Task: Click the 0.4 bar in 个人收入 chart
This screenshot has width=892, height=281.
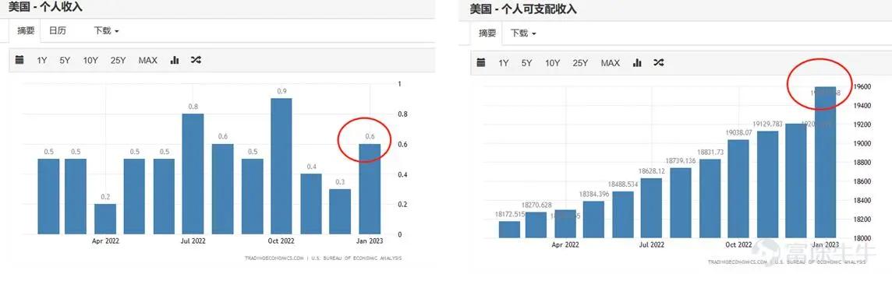Action: (x=310, y=204)
